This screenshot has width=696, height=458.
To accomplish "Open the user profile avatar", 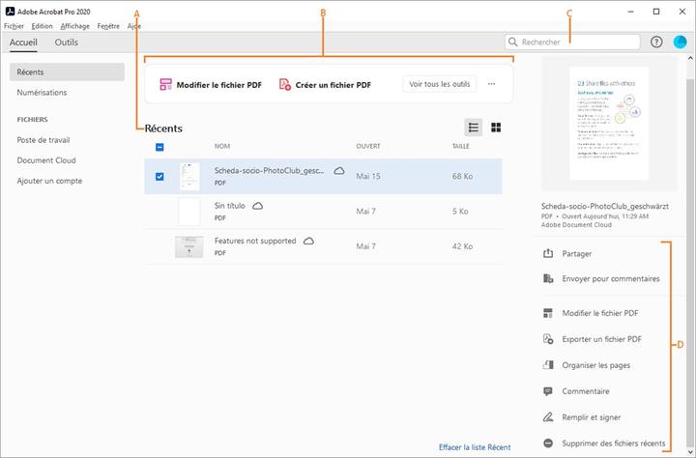I will (x=680, y=43).
